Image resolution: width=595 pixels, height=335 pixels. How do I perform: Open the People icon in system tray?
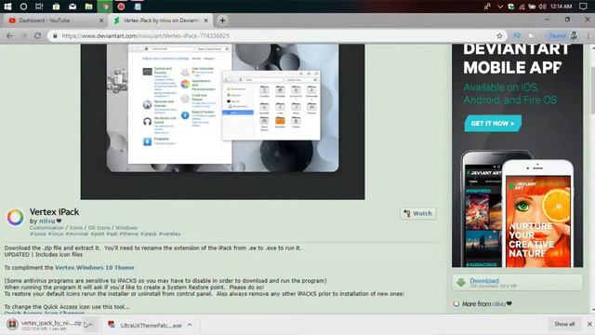click(487, 7)
